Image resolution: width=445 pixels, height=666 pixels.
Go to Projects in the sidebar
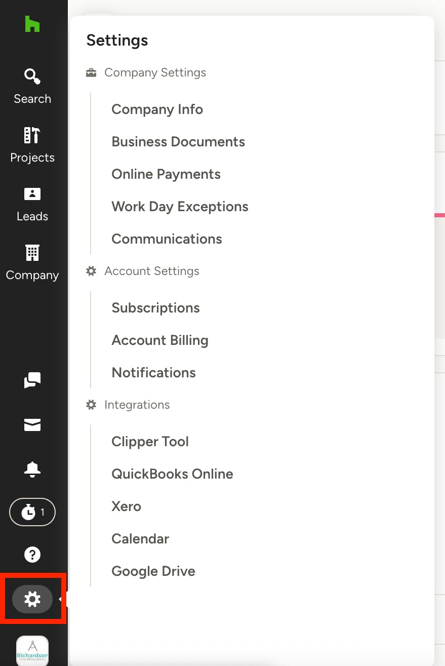(32, 145)
